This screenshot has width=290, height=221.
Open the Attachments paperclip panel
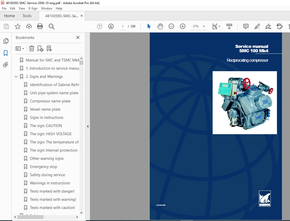click(x=6, y=65)
